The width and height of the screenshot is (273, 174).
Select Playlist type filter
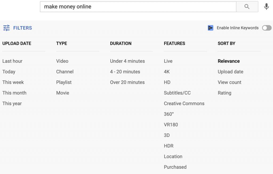pos(64,82)
